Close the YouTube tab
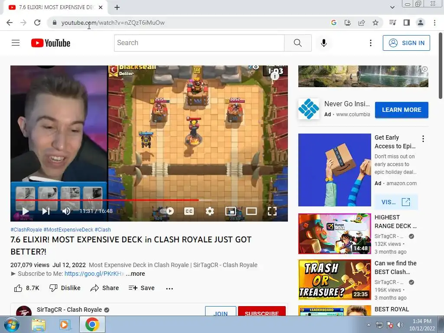 click(101, 7)
